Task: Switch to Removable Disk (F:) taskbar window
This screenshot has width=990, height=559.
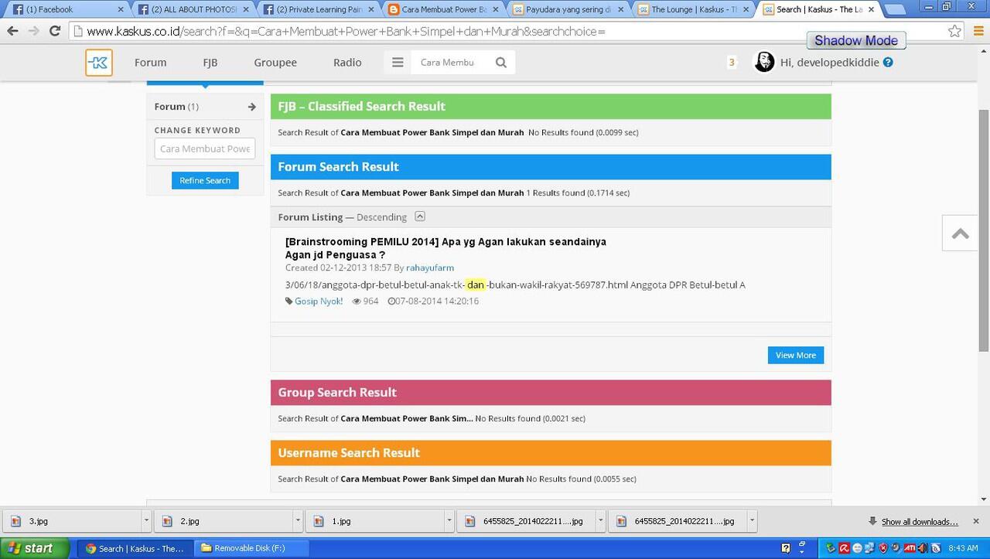Action: pyautogui.click(x=251, y=548)
